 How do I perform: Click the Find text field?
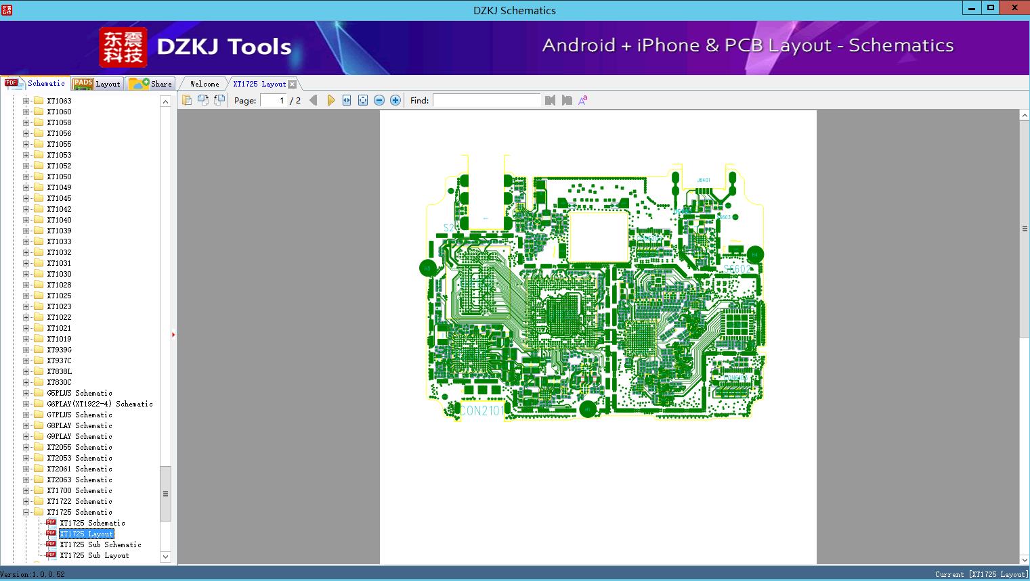[x=487, y=100]
